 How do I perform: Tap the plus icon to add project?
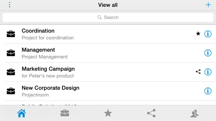[208, 5]
